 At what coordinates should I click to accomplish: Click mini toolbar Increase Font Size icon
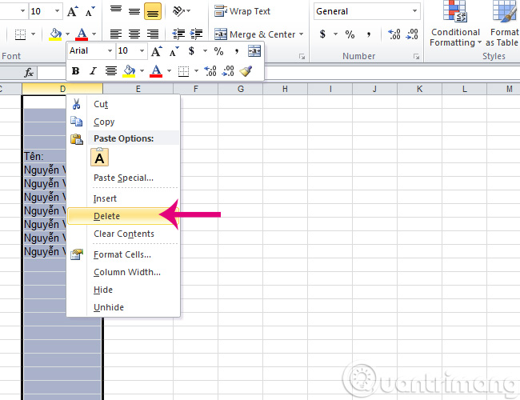pyautogui.click(x=157, y=51)
